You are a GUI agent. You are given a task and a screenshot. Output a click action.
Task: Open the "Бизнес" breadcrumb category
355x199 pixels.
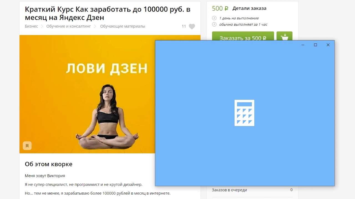click(31, 26)
